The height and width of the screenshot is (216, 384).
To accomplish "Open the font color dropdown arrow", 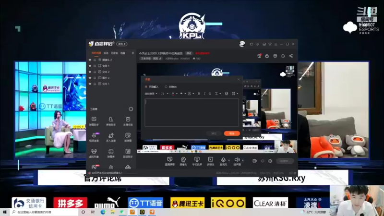I will pos(177,94).
